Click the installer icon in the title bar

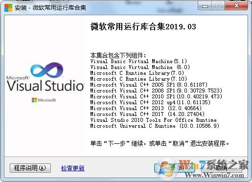pos(8,8)
